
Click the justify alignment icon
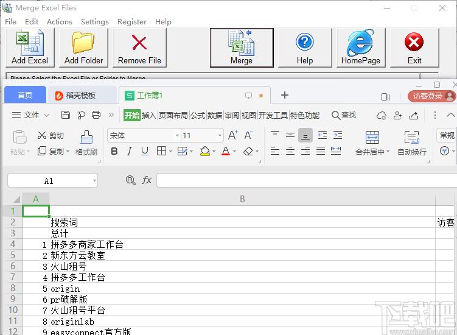point(321,151)
